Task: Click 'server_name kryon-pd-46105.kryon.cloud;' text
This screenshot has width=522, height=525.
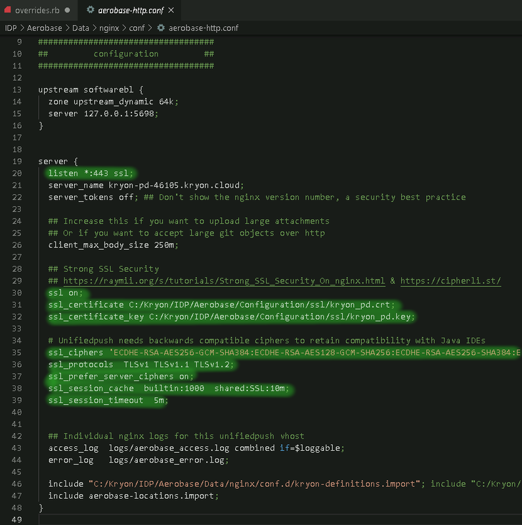Action: [x=146, y=185]
